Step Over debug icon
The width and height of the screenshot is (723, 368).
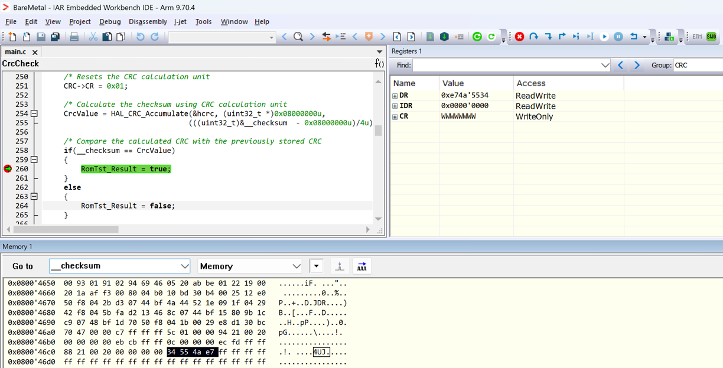click(x=533, y=37)
